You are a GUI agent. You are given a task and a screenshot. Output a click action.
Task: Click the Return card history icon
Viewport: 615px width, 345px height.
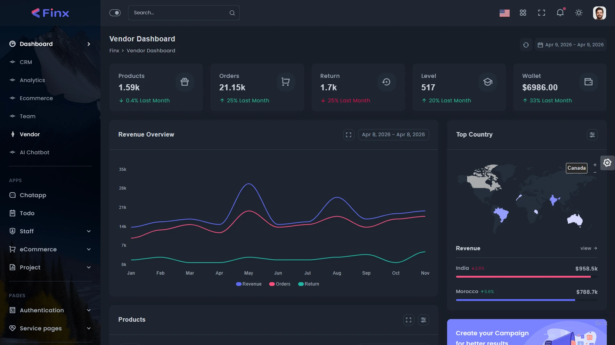point(386,82)
